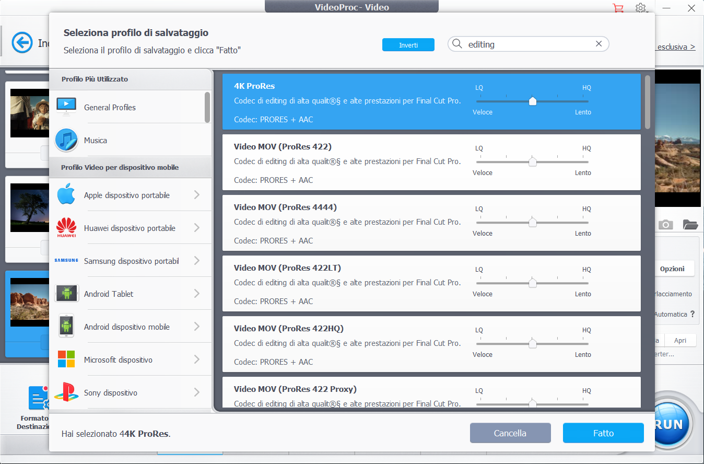The height and width of the screenshot is (464, 704).
Task: Click the General Profiles monitor icon
Action: 66,107
